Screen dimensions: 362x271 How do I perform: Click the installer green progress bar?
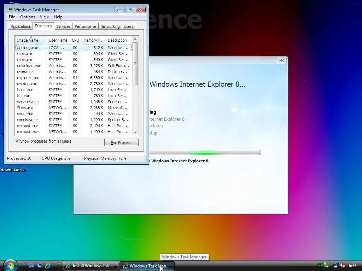pos(205,152)
